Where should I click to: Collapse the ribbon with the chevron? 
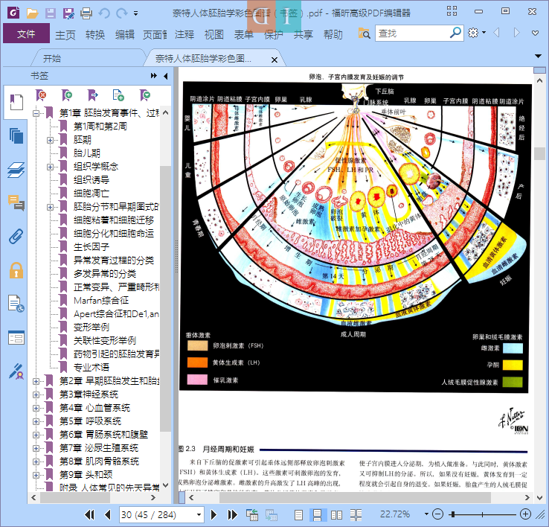point(535,33)
